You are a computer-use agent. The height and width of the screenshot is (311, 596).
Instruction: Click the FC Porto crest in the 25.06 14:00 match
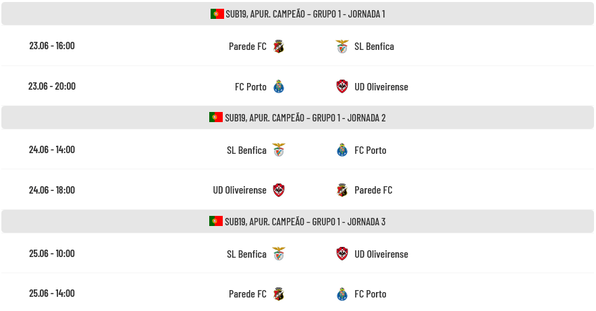[342, 294]
